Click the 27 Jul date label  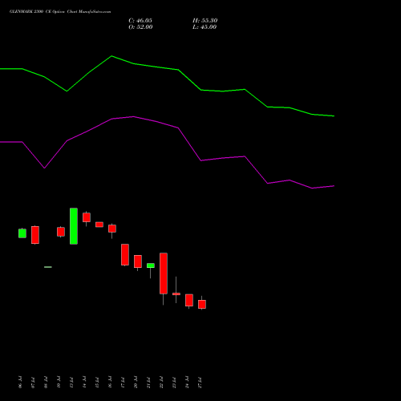coord(200,383)
